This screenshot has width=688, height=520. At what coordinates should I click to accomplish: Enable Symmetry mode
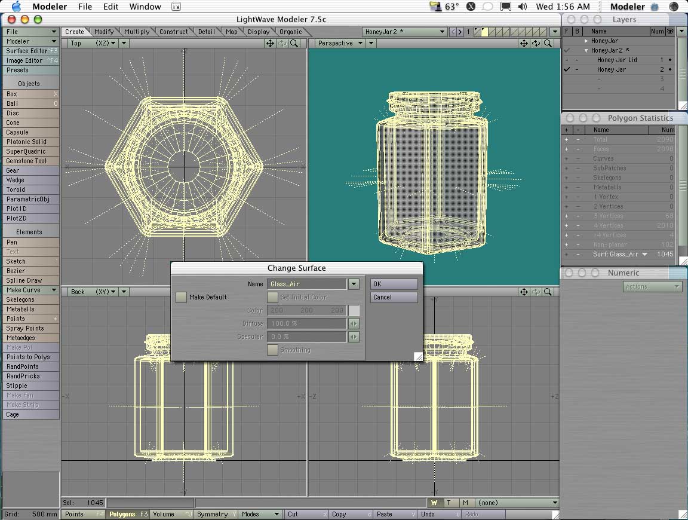pos(216,514)
